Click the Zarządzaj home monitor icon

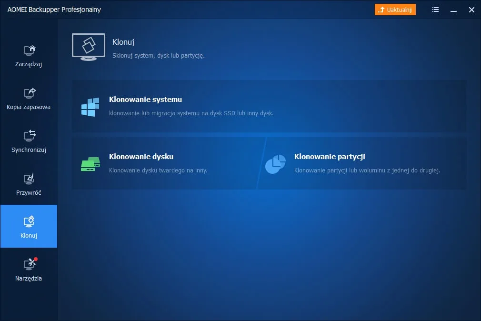click(x=30, y=50)
